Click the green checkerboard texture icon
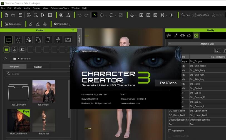 click(196, 35)
